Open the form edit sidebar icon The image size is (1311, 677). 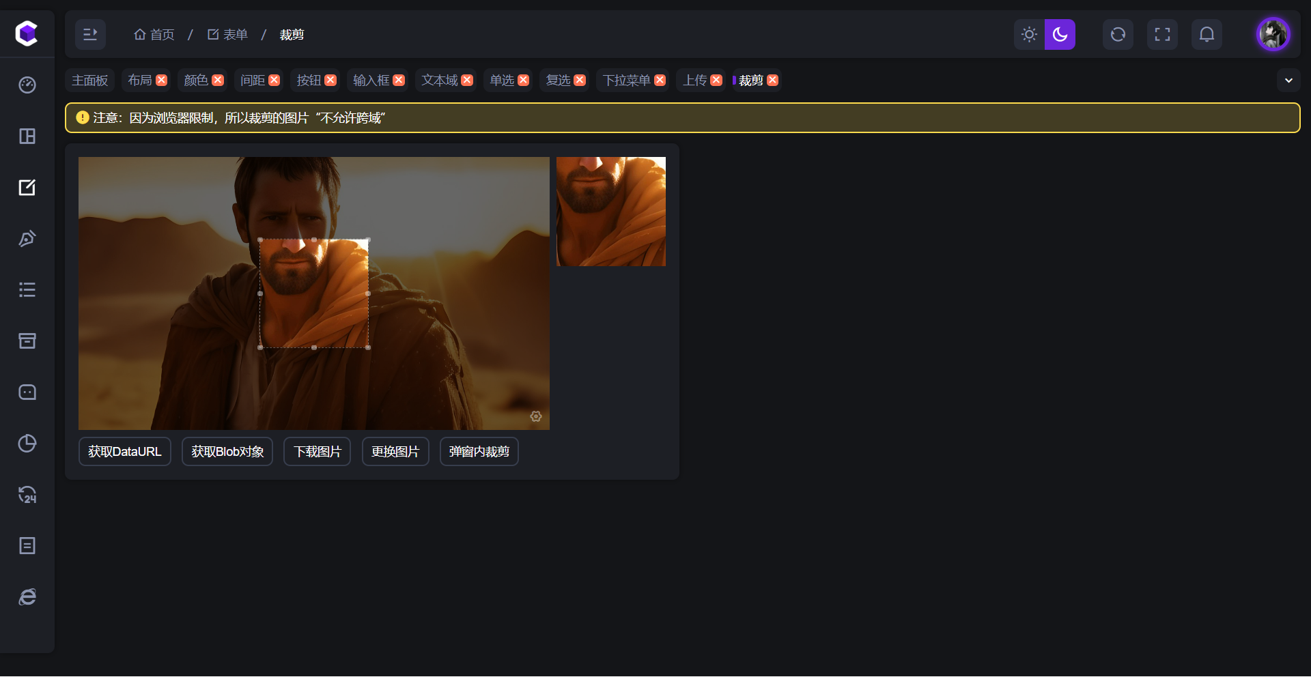(x=27, y=188)
